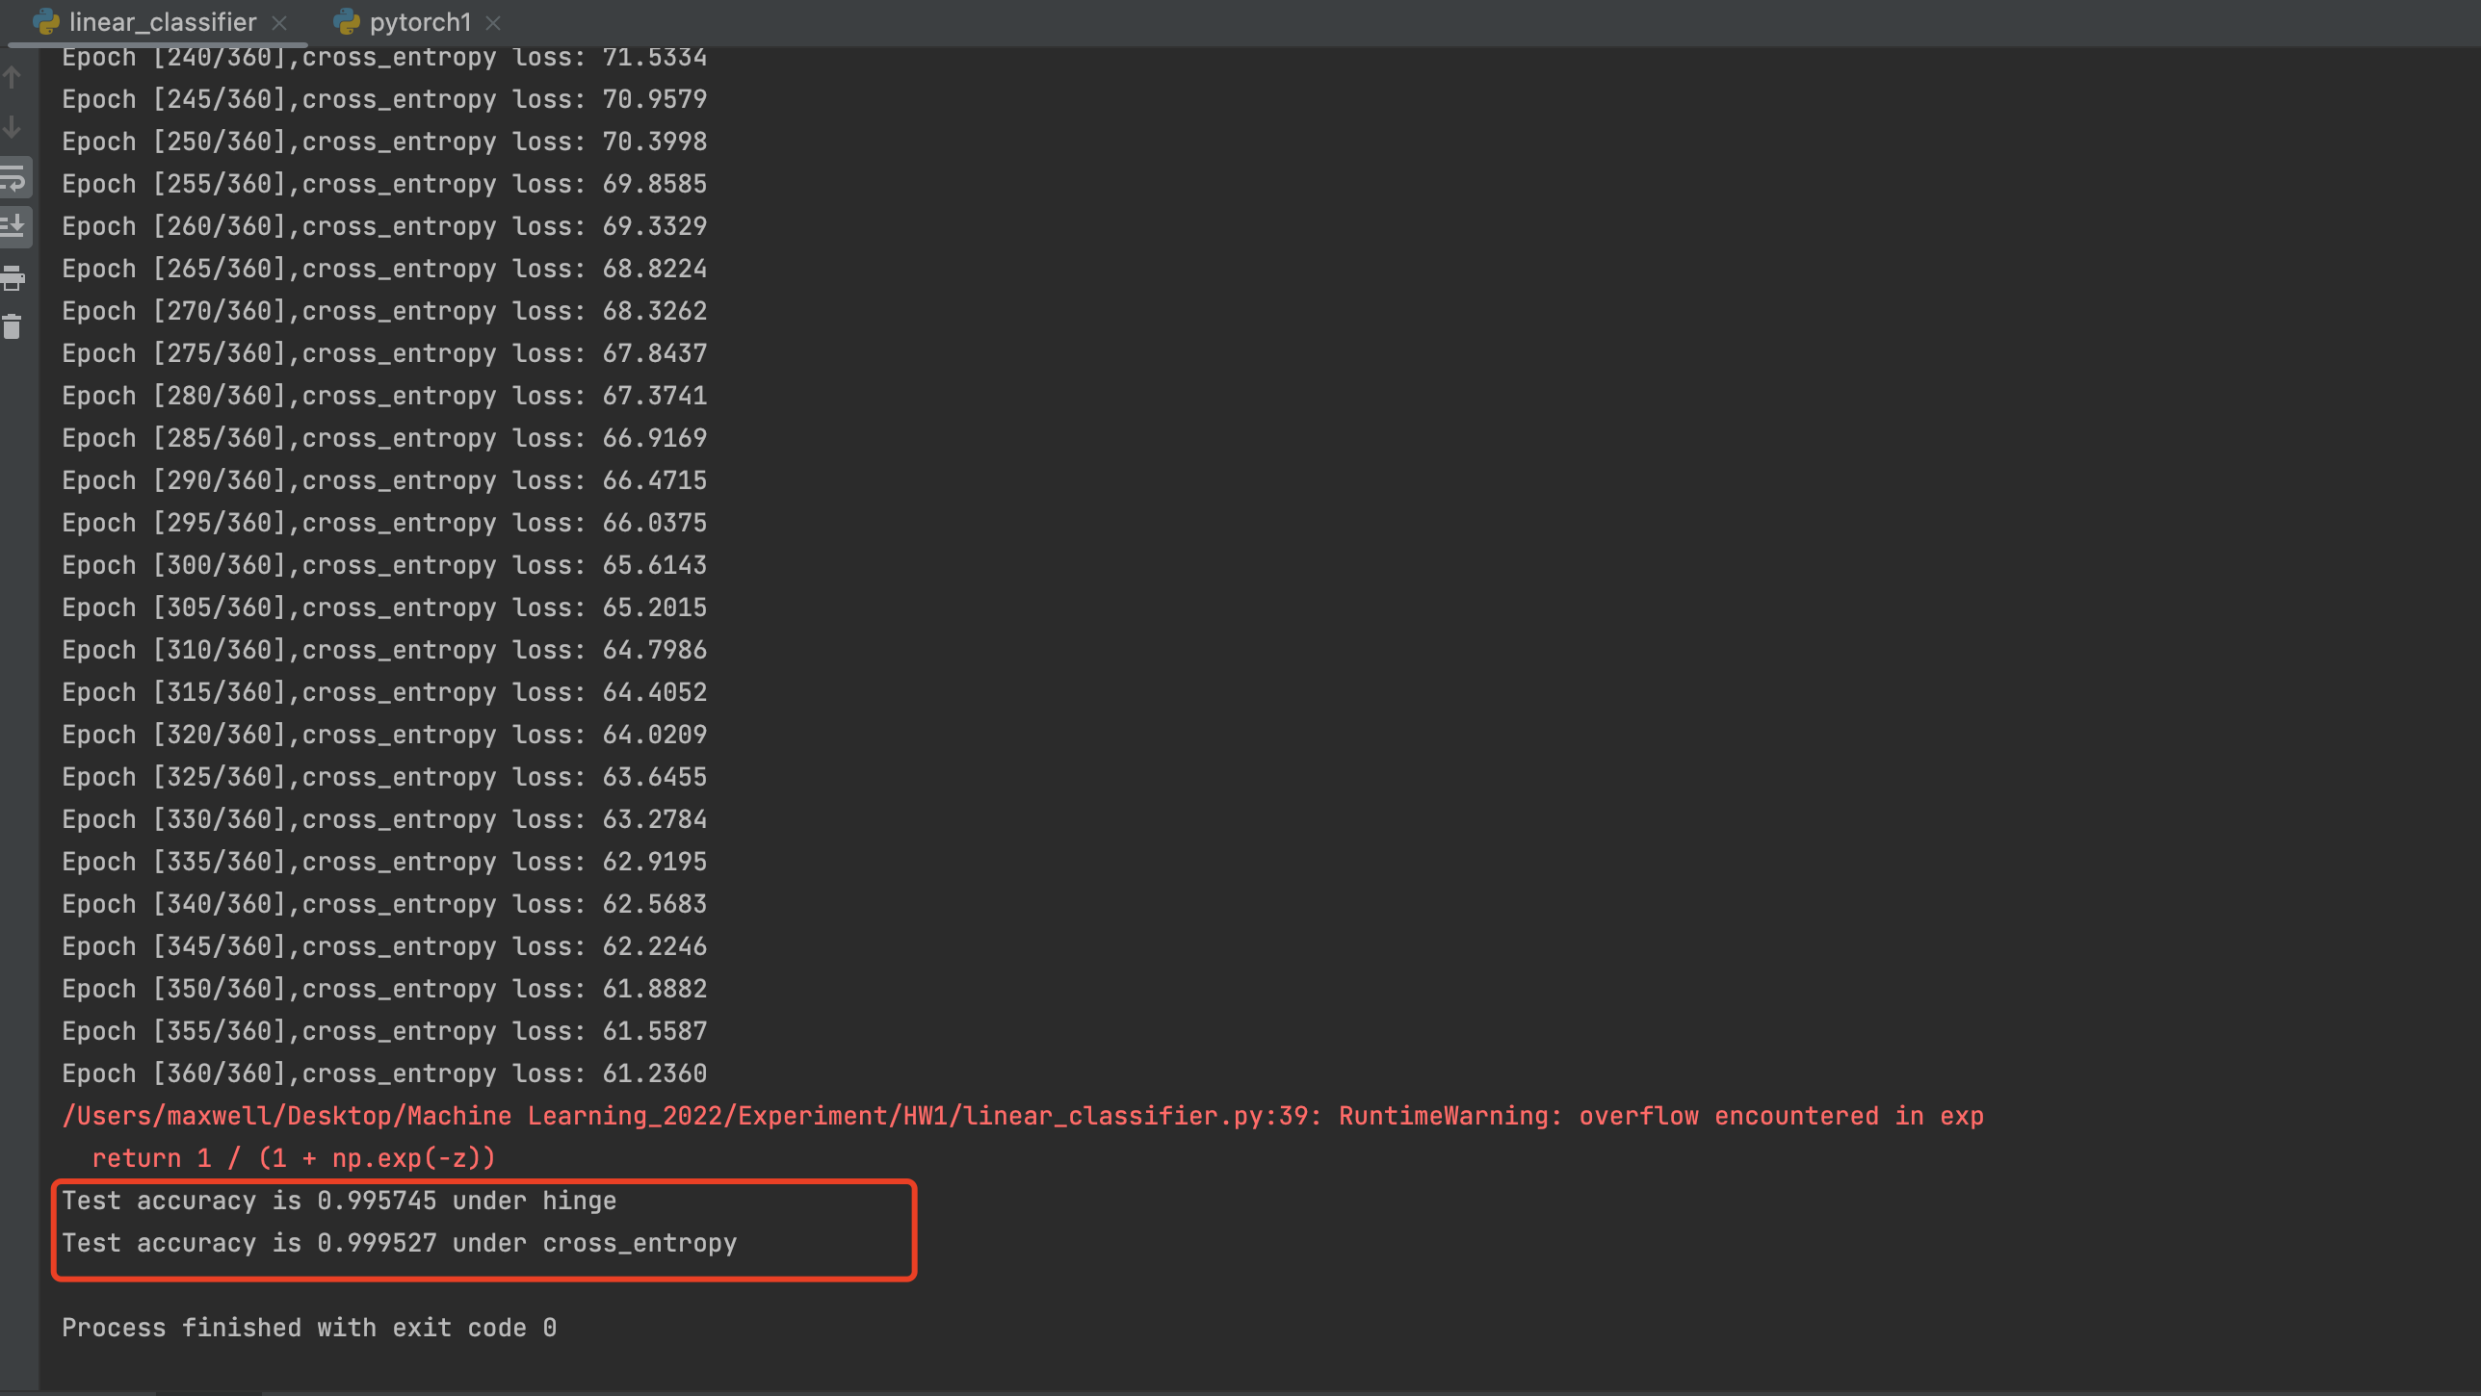Image resolution: width=2481 pixels, height=1396 pixels.
Task: Switch to the pytorch1 run tab
Action: pos(419,22)
